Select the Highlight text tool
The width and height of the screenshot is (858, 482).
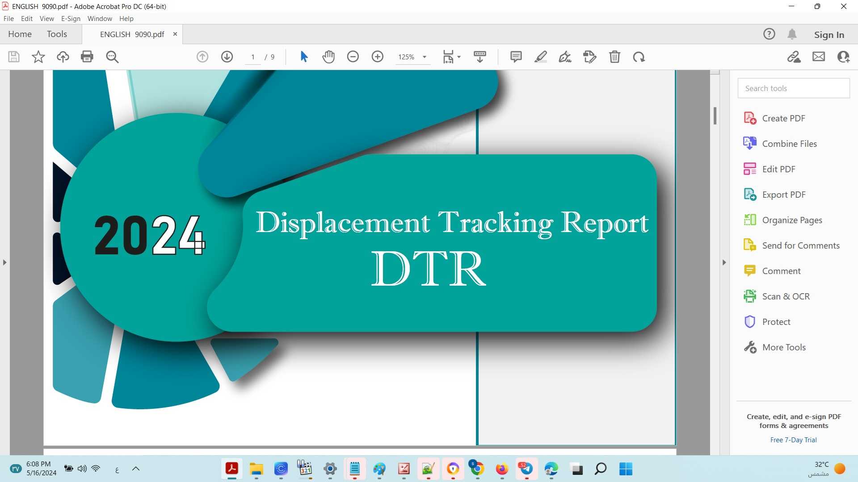point(541,57)
